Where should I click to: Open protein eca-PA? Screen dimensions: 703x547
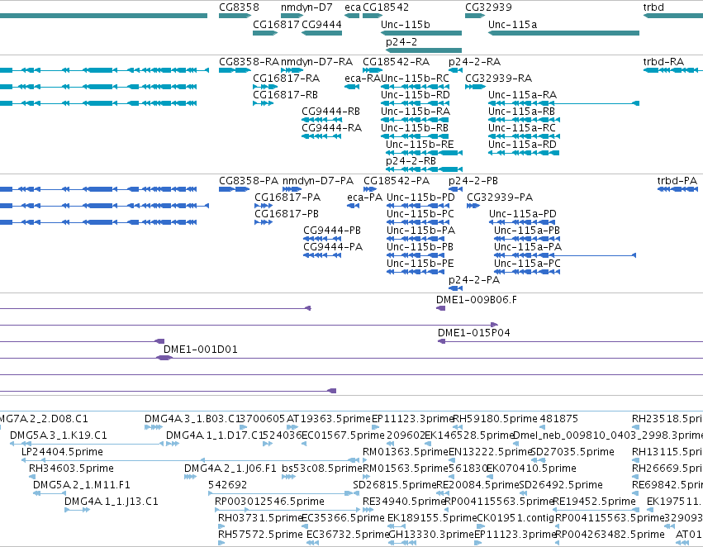(x=364, y=197)
